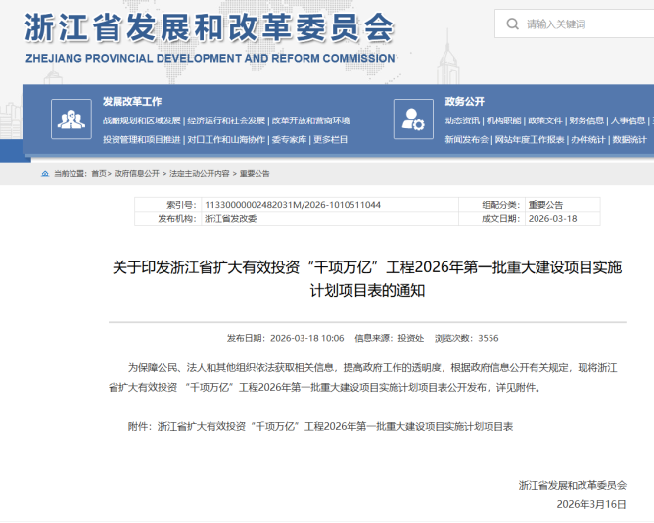
Task: Click the home icon in breadcrumb
Action: [x=45, y=173]
